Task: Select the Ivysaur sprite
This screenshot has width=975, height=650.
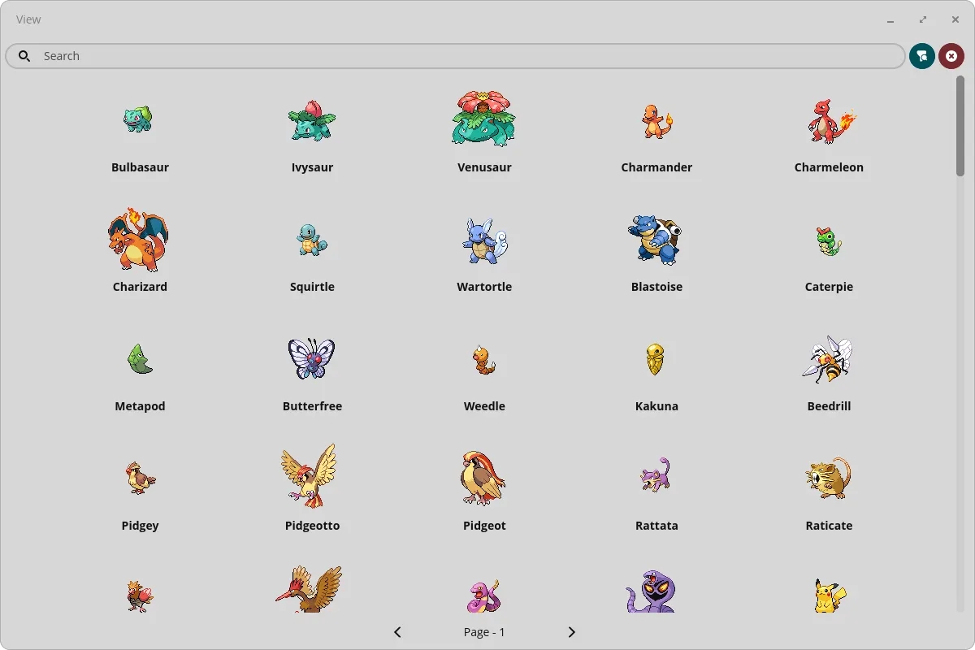Action: (312, 120)
